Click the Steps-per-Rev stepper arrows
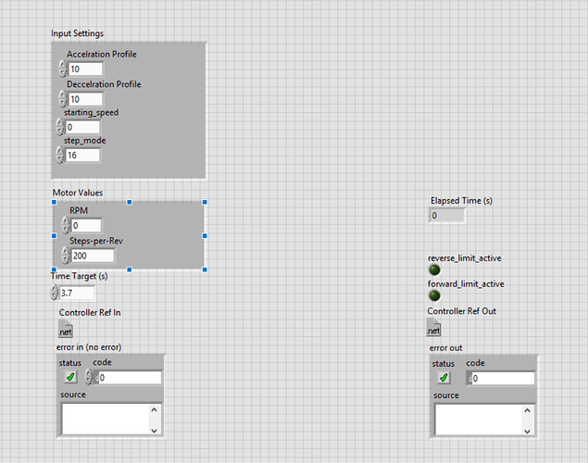 click(66, 255)
